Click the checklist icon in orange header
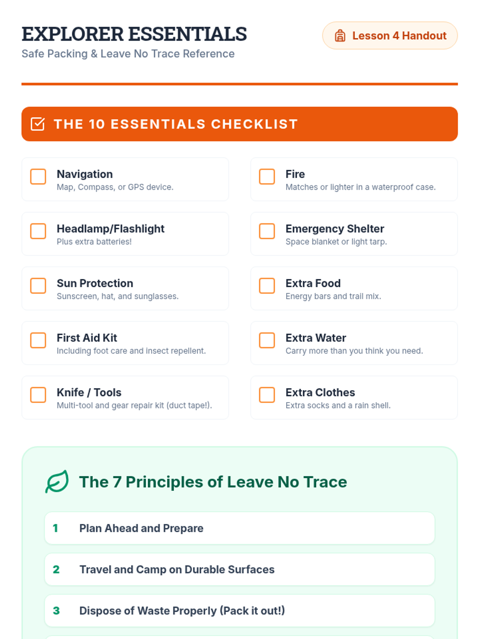Viewport: 479px width, 639px height. 38,124
